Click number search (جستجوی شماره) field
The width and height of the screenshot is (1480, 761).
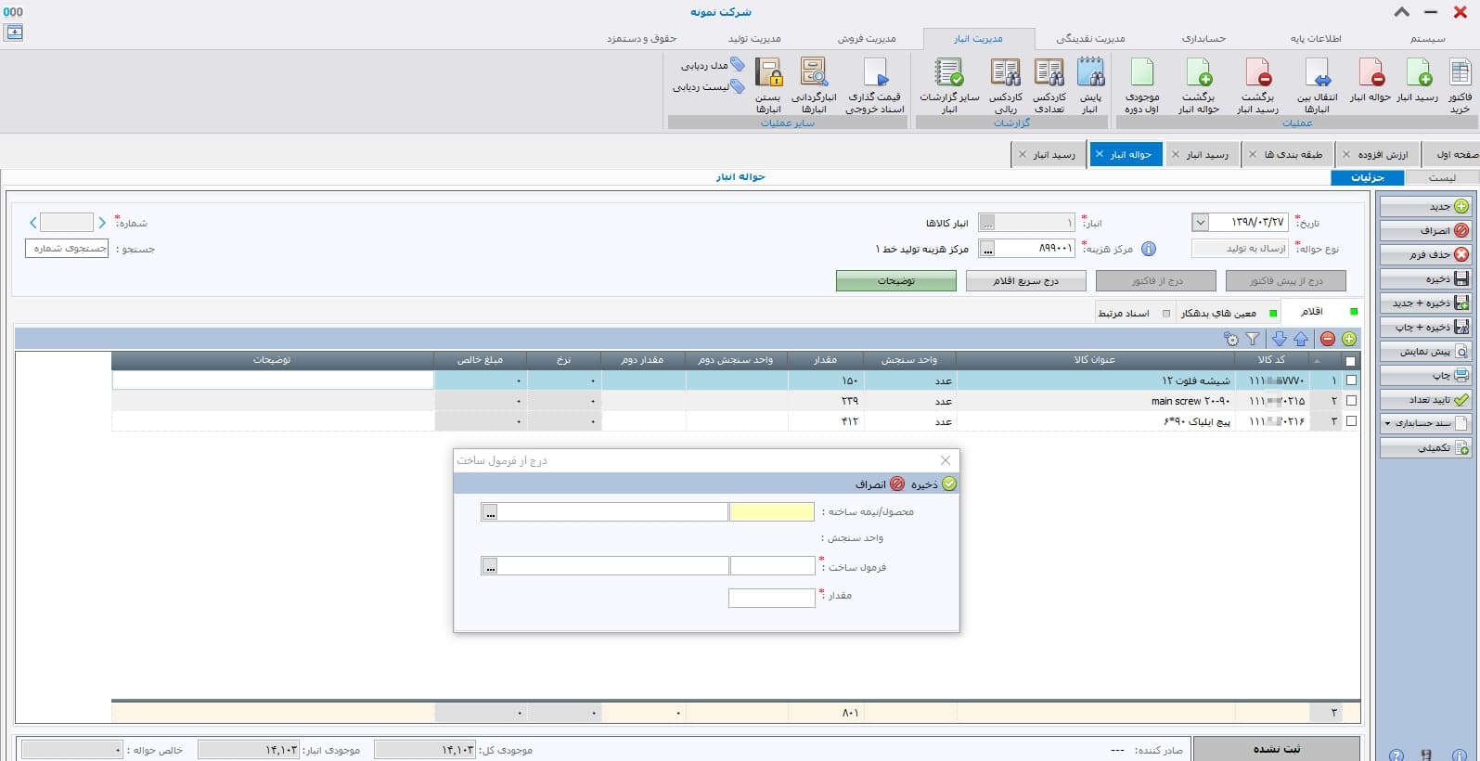coord(67,249)
